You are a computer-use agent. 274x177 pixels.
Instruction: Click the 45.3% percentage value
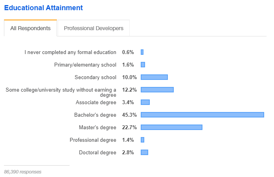[x=129, y=115]
